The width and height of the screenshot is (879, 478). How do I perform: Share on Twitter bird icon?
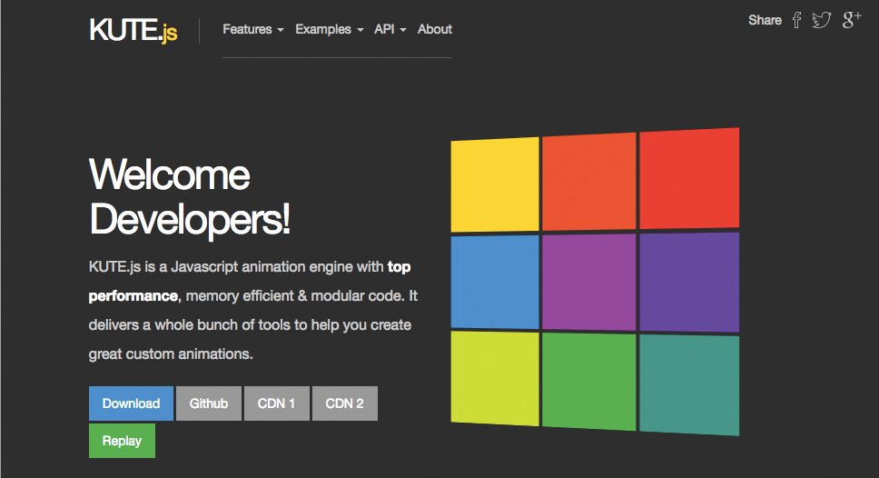[821, 20]
